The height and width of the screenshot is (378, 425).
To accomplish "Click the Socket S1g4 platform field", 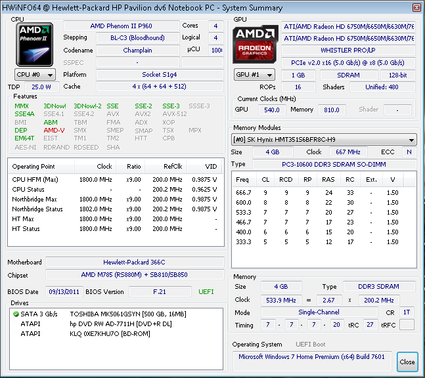I will click(160, 74).
